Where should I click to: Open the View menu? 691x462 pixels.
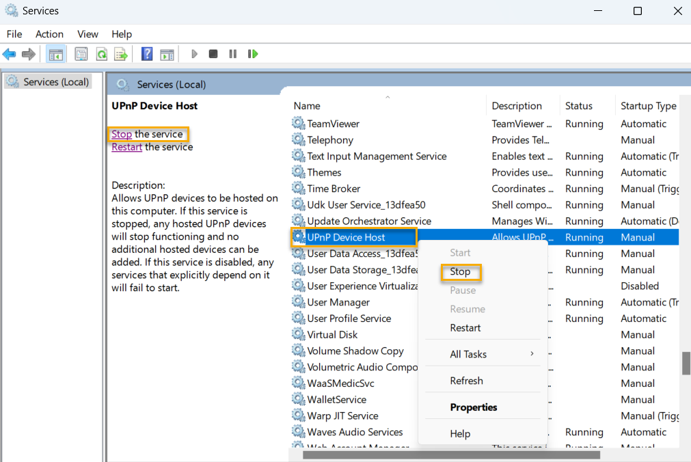[x=87, y=33]
